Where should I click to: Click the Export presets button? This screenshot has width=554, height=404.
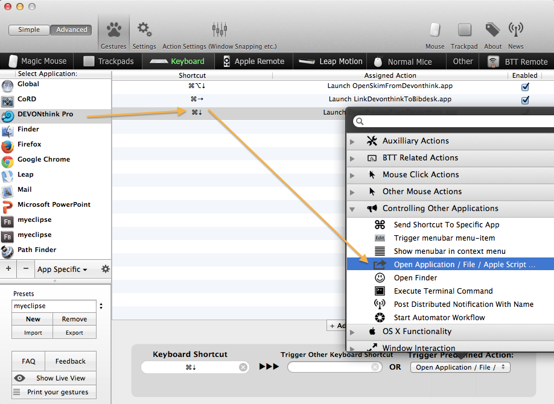point(74,333)
